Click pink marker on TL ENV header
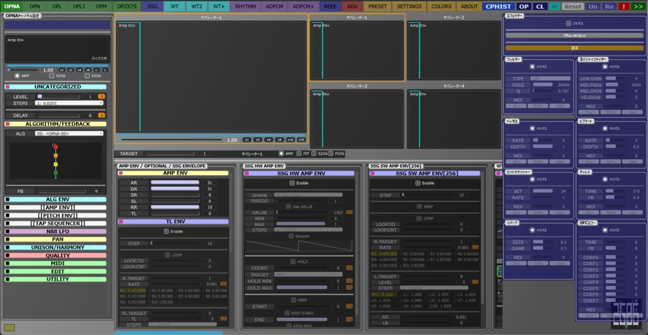Image resolution: width=648 pixels, height=335 pixels. pyautogui.click(x=121, y=222)
